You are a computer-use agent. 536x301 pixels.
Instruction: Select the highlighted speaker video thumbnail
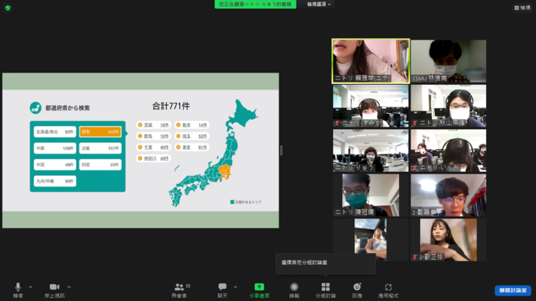[371, 61]
